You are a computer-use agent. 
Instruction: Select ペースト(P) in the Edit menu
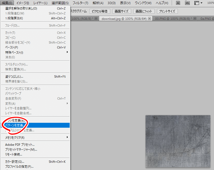pyautogui.click(x=35, y=47)
